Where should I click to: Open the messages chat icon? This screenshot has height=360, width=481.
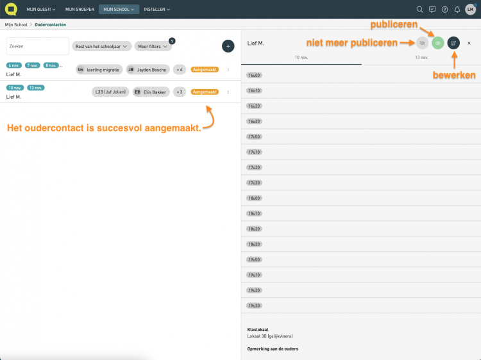coord(432,10)
